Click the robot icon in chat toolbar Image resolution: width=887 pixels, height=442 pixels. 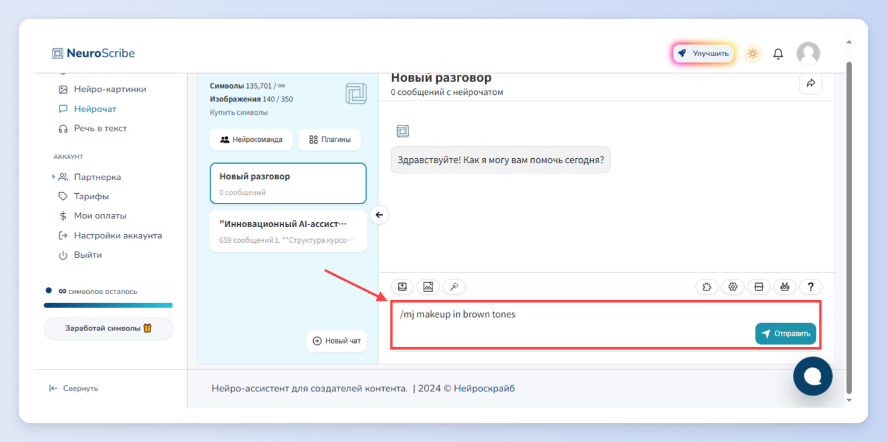[784, 287]
